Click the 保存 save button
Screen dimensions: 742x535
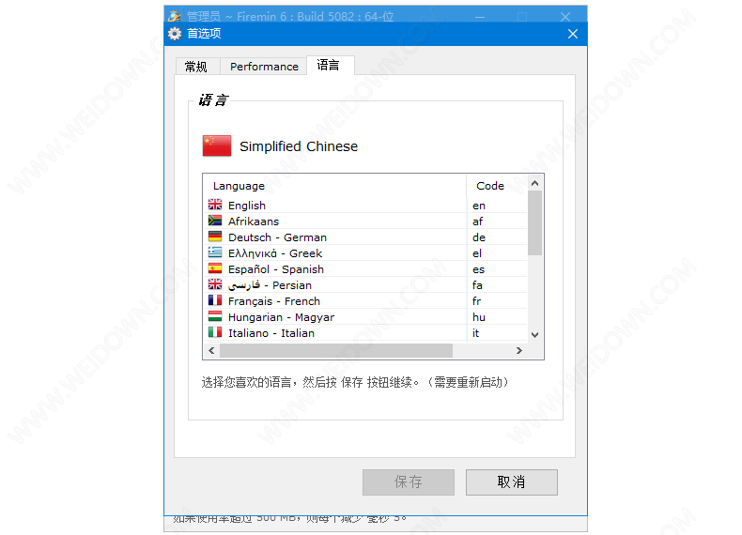[x=409, y=482]
